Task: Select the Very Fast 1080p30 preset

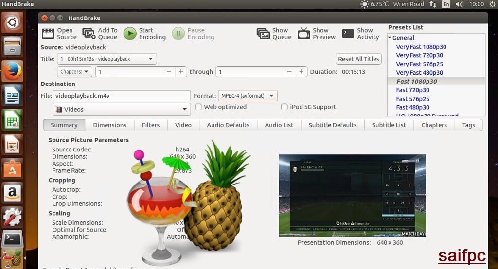Action: 421,47
